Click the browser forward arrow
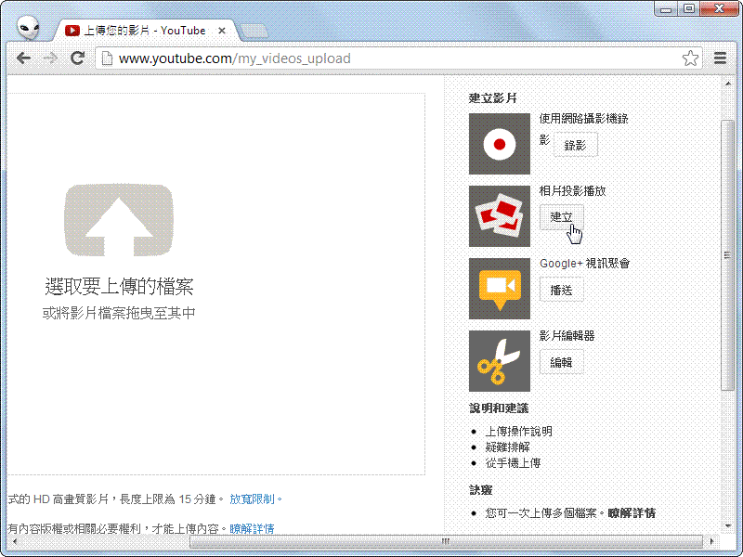Viewport: 743px width, 557px height. [50, 58]
